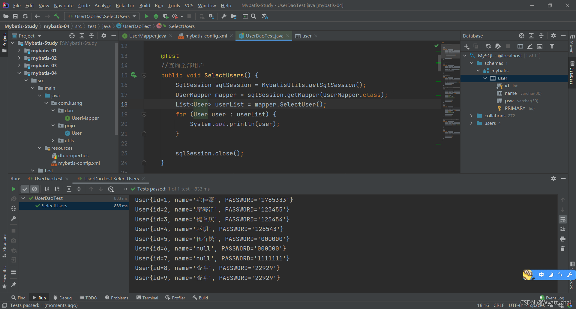Start debugging with the bug icon
This screenshot has height=309, width=576.
[156, 16]
